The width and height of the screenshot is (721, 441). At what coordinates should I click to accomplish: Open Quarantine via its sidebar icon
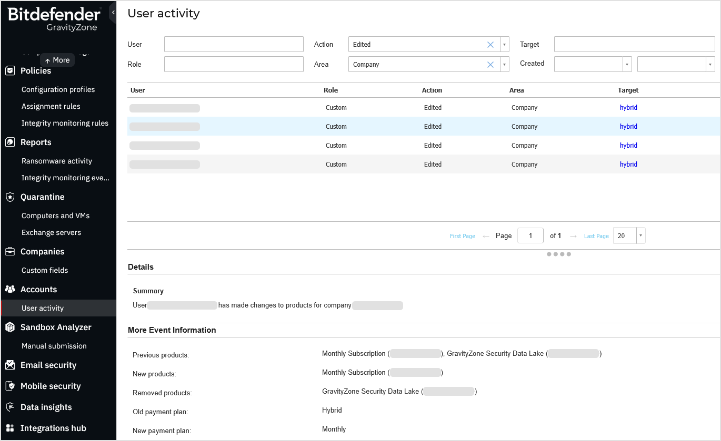pos(11,197)
